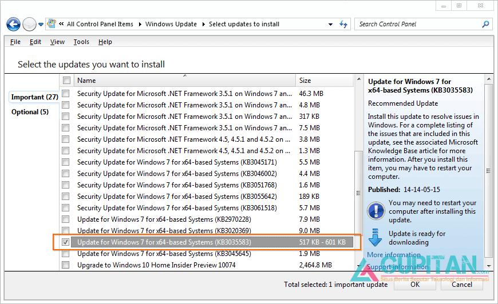Open the View menu

(x=57, y=42)
